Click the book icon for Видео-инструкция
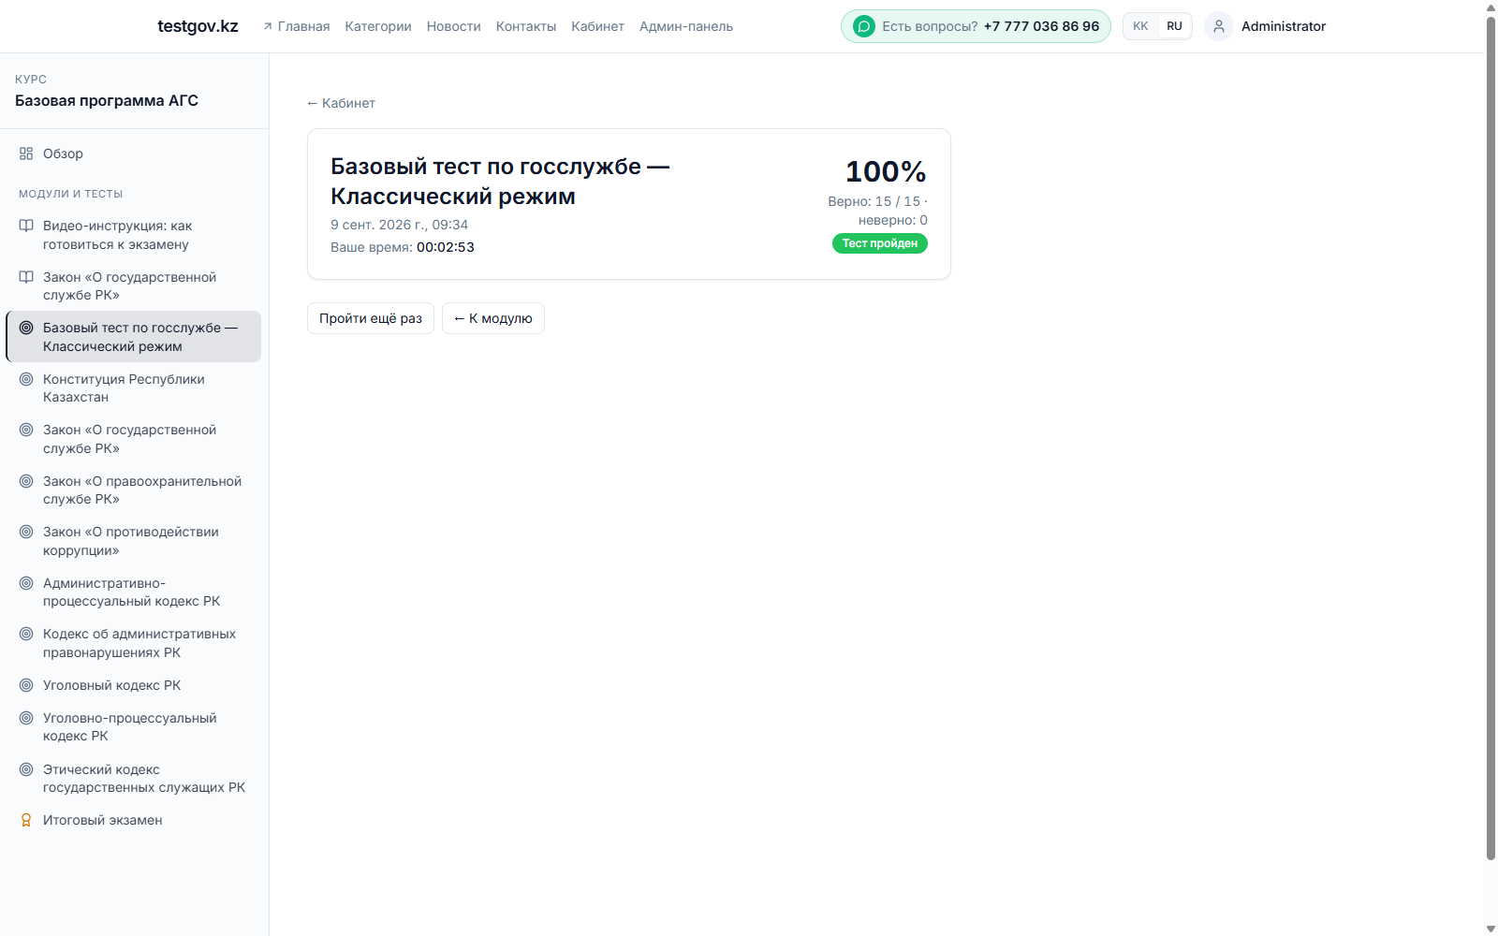 tap(26, 226)
